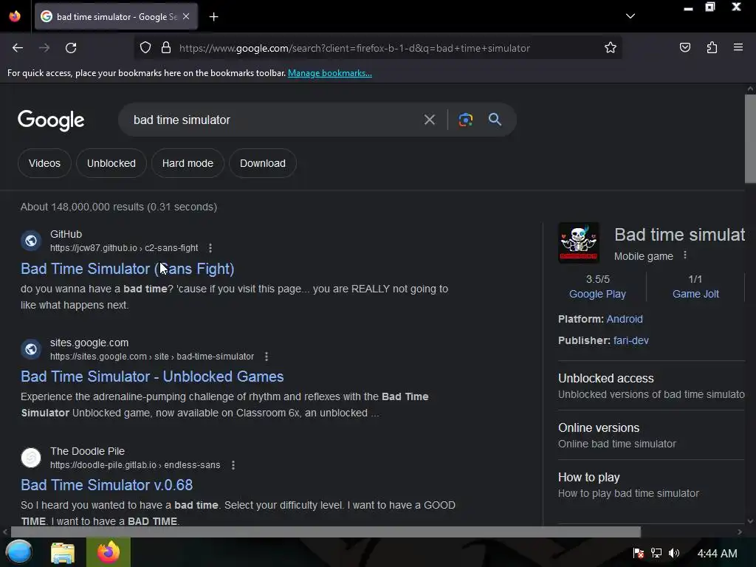The width and height of the screenshot is (756, 567).
Task: Select the Unblocked filter chip
Action: click(x=111, y=163)
